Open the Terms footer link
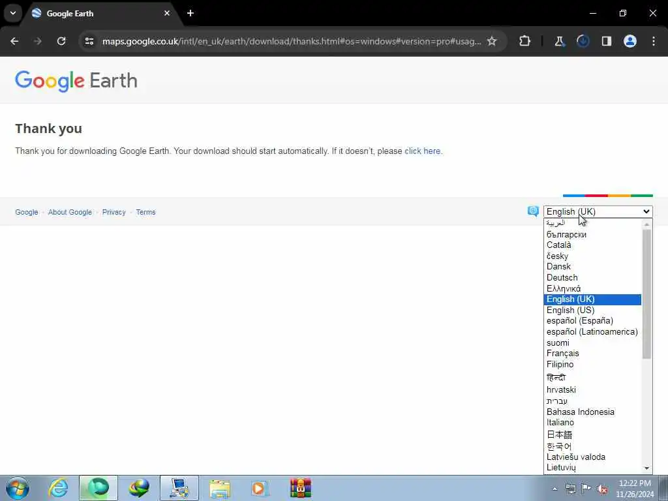This screenshot has height=501, width=668. (x=145, y=212)
